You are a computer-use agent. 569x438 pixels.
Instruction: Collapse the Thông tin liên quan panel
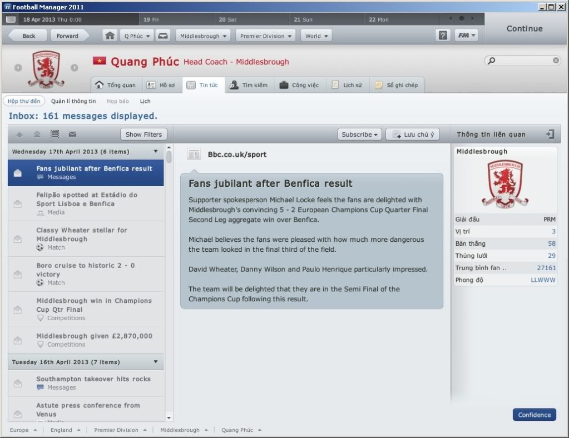pos(550,134)
